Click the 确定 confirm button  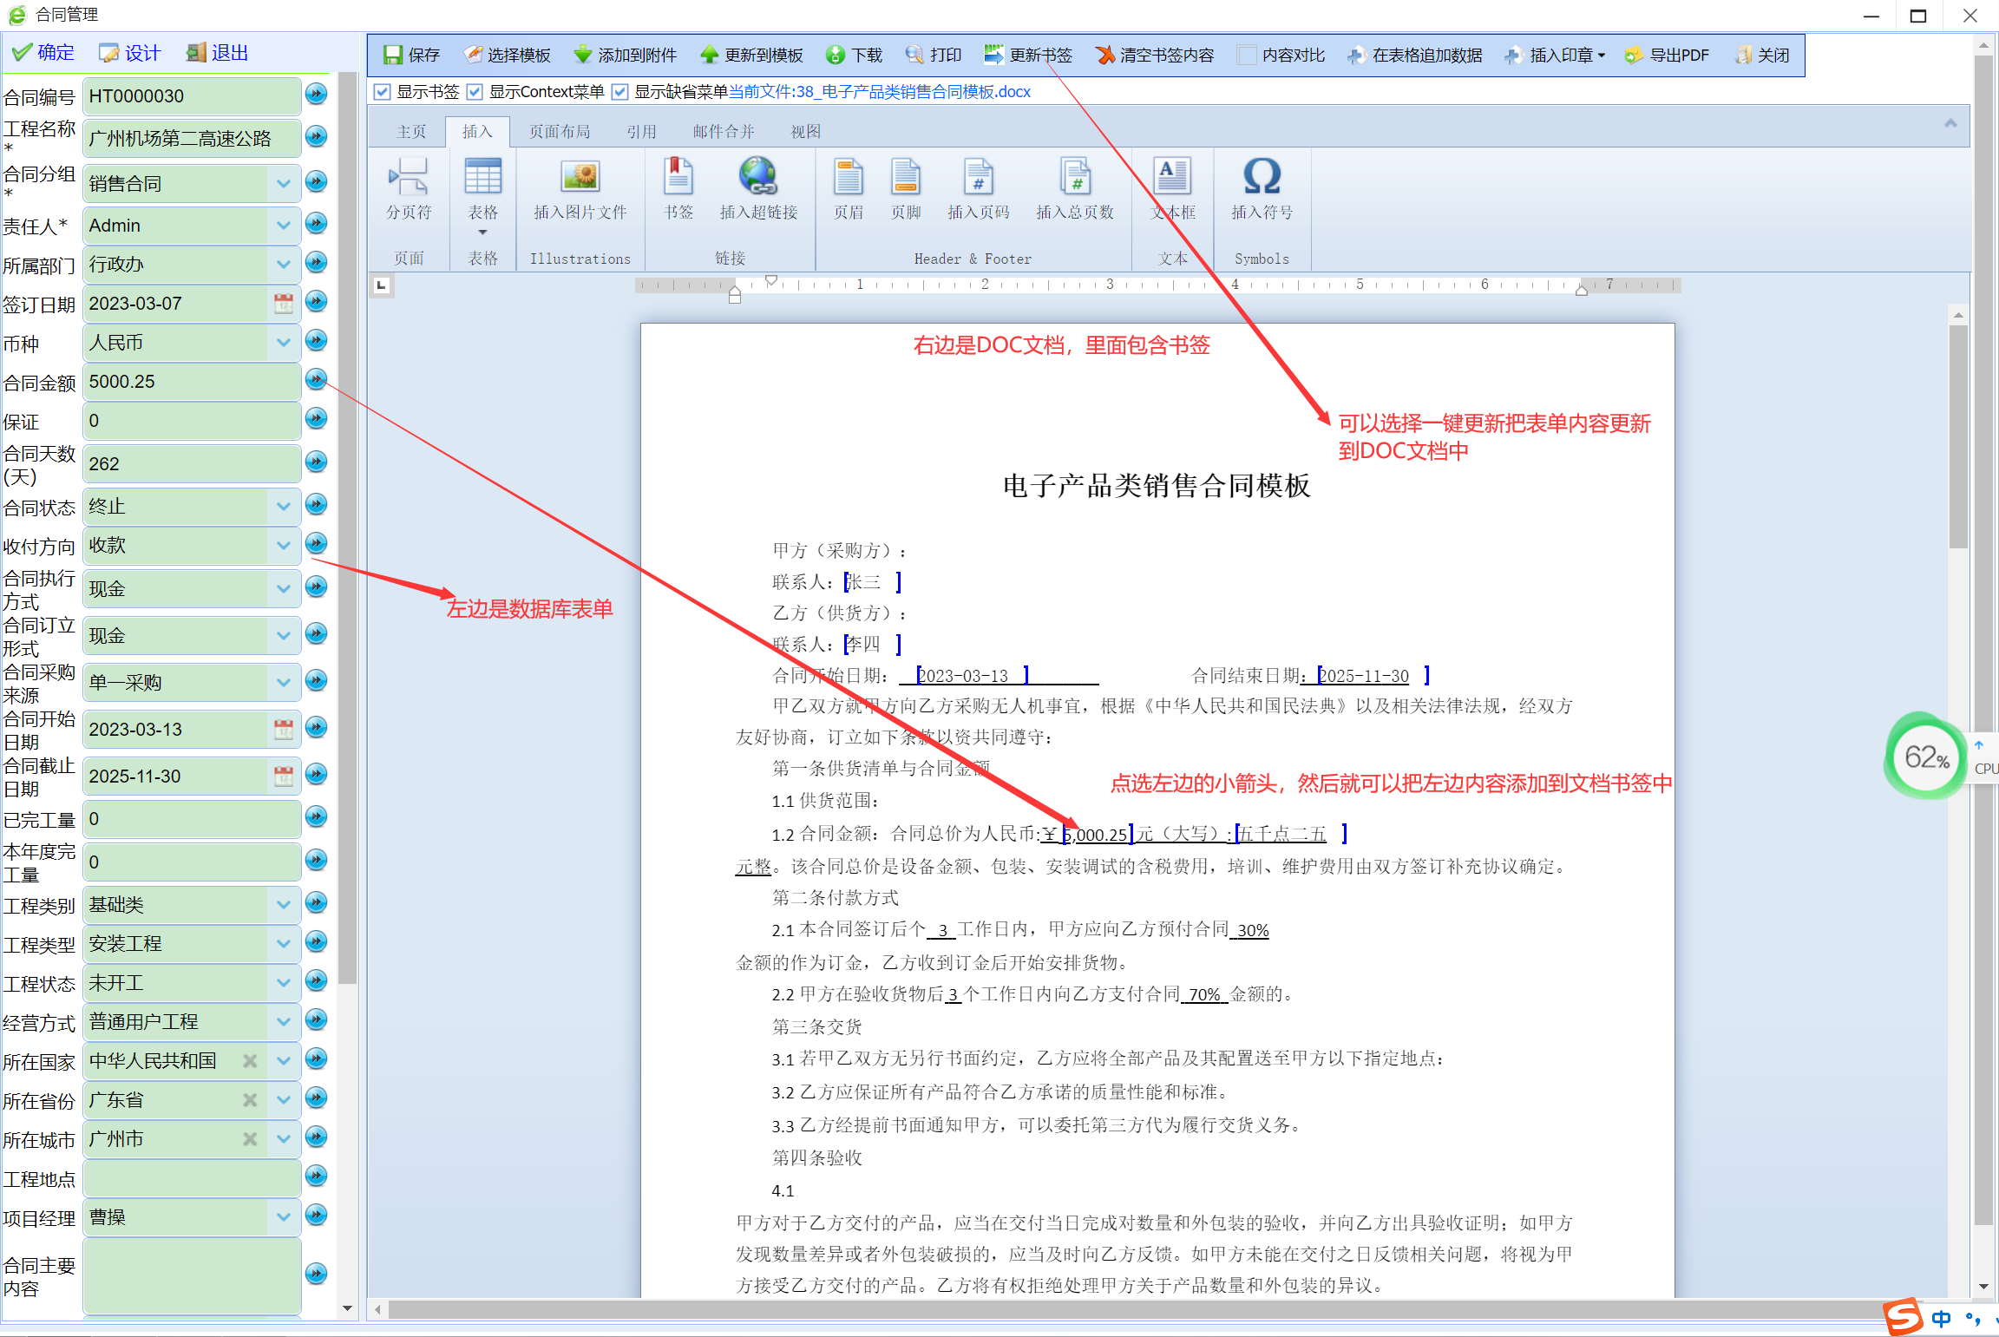[x=42, y=52]
